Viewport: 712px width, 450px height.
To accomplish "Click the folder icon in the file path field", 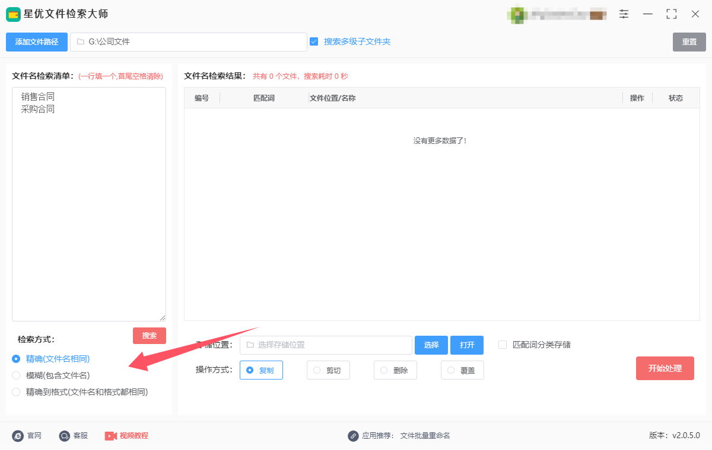I will pyautogui.click(x=80, y=42).
